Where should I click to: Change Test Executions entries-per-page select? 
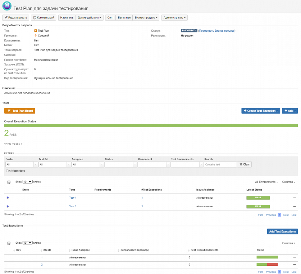tap(27, 243)
